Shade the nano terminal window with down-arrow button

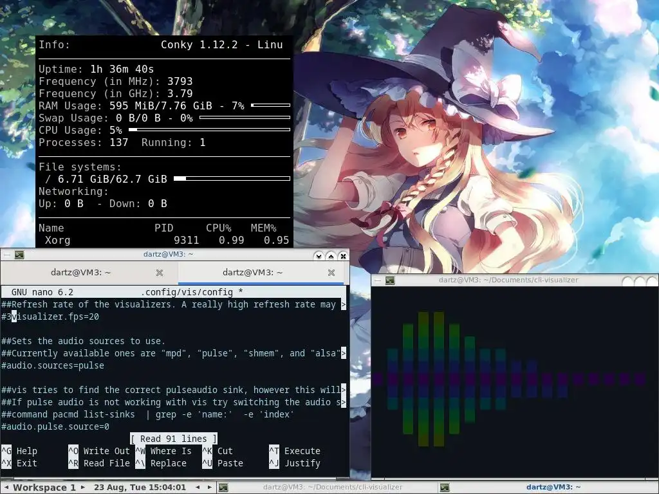[x=319, y=255]
